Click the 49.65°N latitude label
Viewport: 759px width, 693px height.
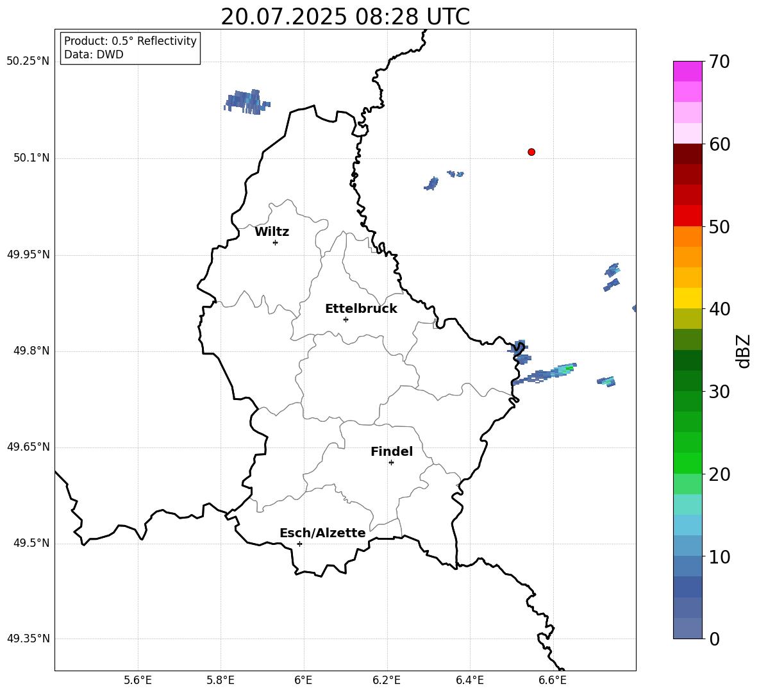click(28, 447)
